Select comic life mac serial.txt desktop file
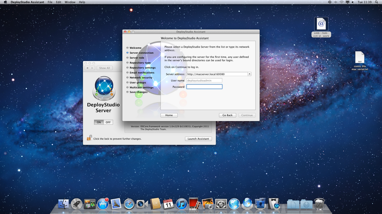This screenshot has width=382, height=214. [x=359, y=61]
